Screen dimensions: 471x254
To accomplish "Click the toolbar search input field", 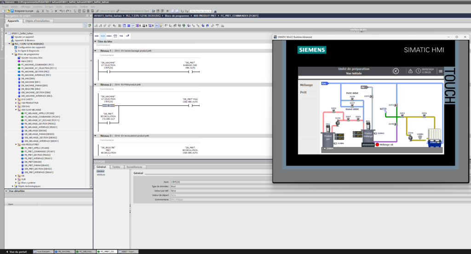I will coord(201,11).
